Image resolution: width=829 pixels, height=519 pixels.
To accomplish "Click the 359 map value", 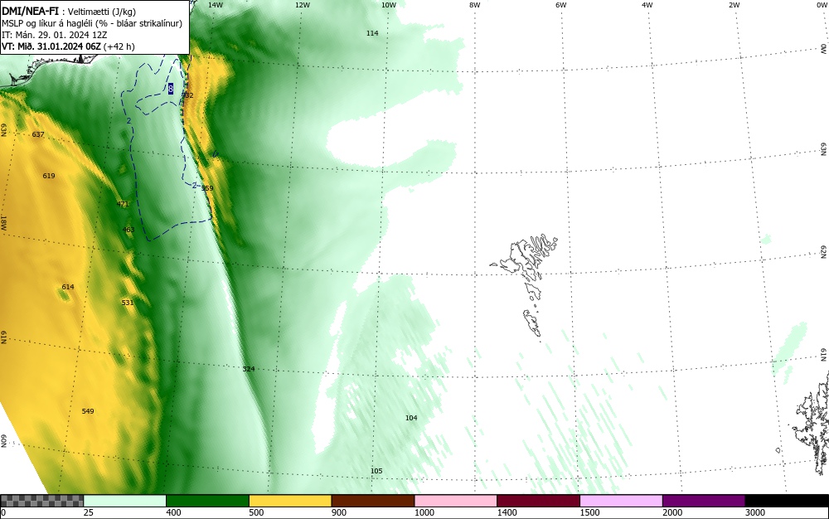I will 207,188.
